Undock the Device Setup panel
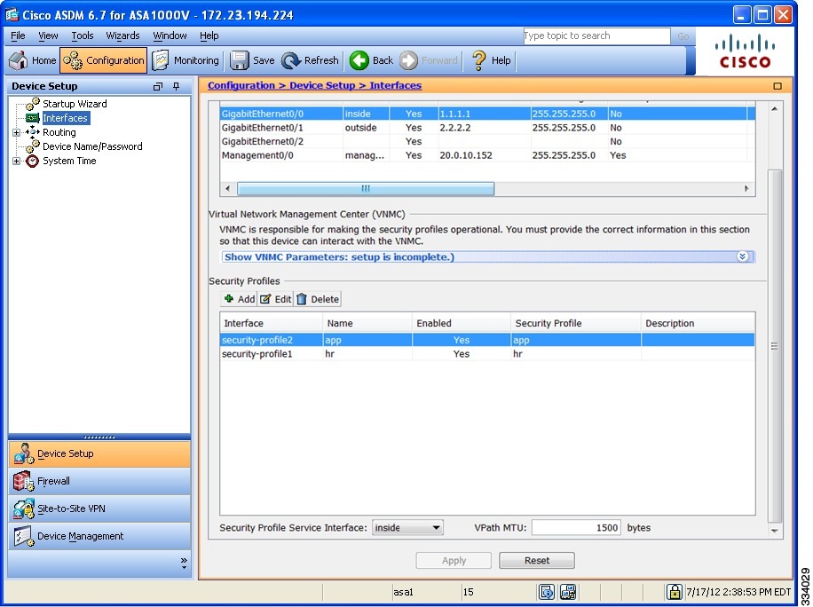Screen dimensions: 813x607 [158, 87]
